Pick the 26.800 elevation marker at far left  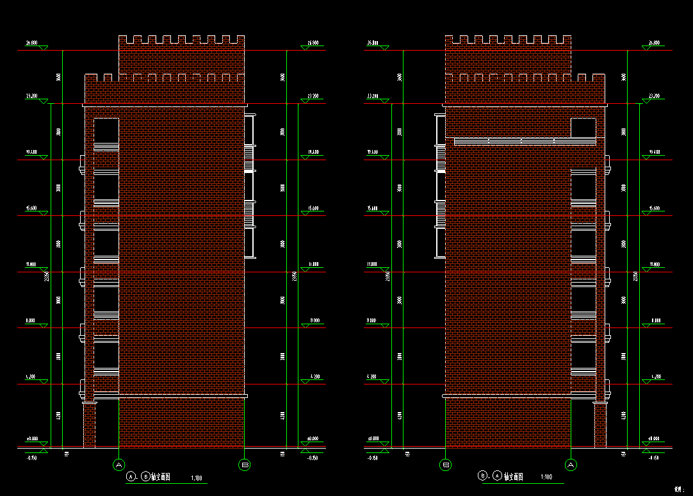point(31,44)
